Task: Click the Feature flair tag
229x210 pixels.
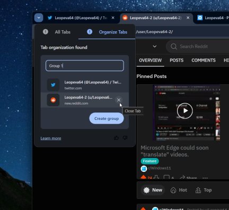Action: pos(149,161)
